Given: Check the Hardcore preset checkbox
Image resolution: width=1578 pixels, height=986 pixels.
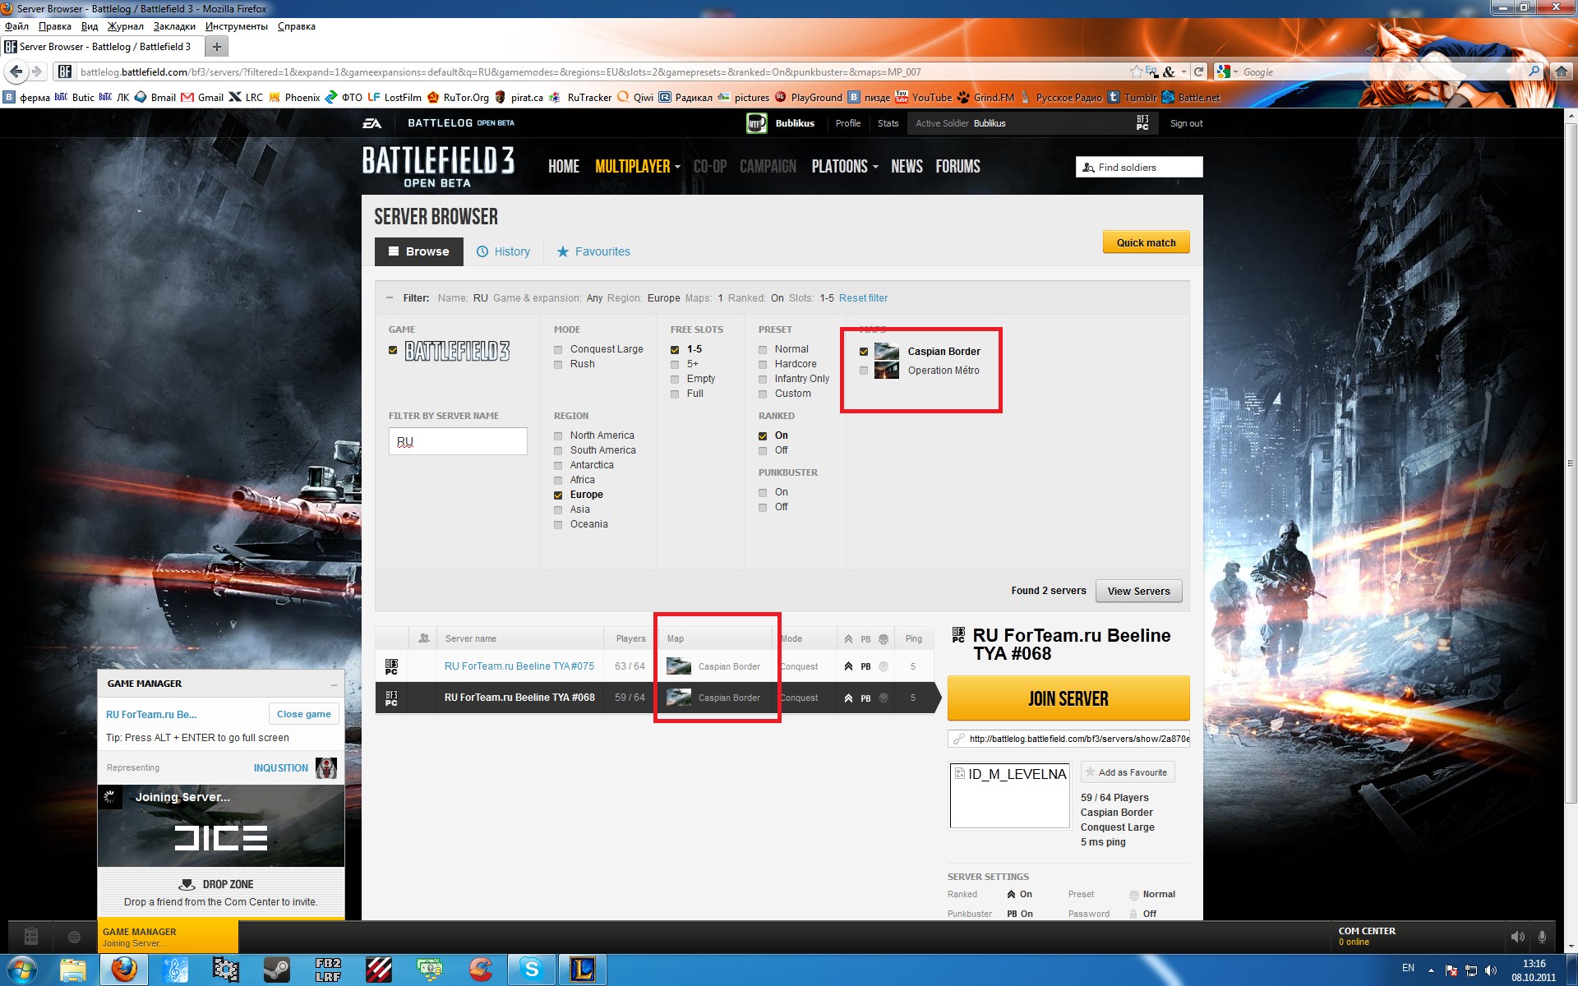Looking at the screenshot, I should pos(763,365).
